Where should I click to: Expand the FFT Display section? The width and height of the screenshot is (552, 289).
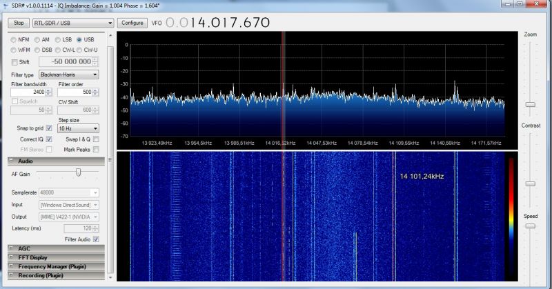(x=56, y=258)
